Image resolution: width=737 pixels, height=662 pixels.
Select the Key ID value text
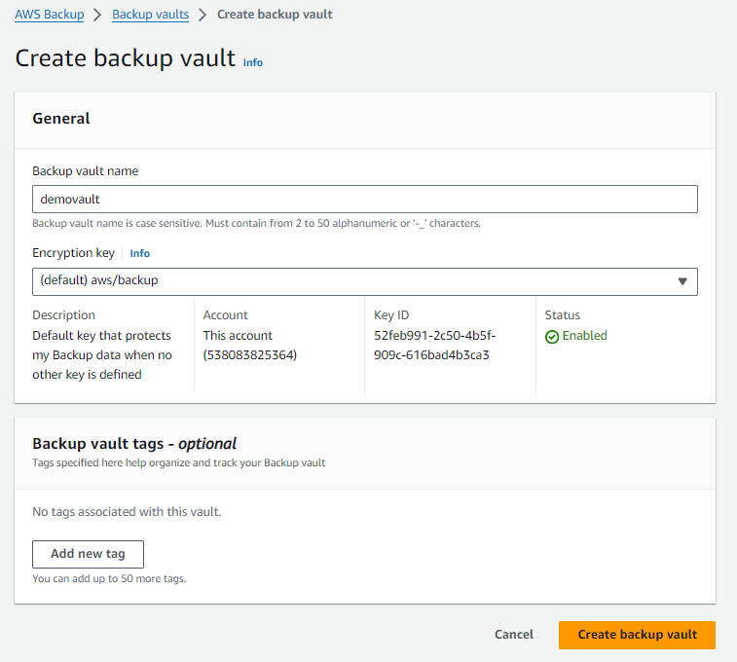[x=435, y=346]
